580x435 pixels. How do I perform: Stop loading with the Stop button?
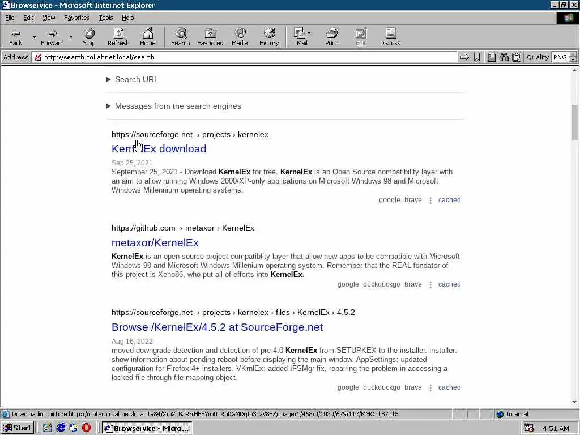click(x=89, y=37)
